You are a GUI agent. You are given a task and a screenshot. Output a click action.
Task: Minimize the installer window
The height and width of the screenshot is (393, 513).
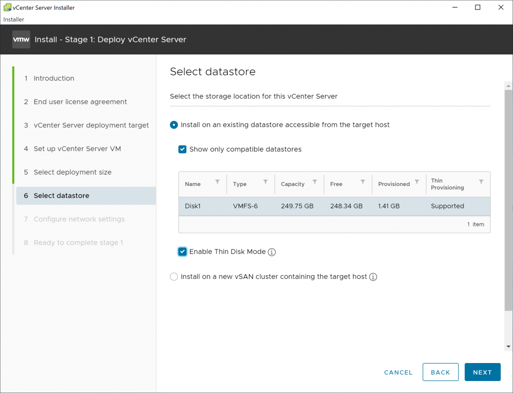coord(455,7)
